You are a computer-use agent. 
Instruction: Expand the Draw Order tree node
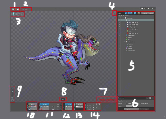tap(125, 35)
